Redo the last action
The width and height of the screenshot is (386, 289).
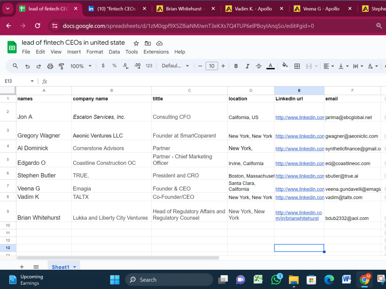[39, 66]
